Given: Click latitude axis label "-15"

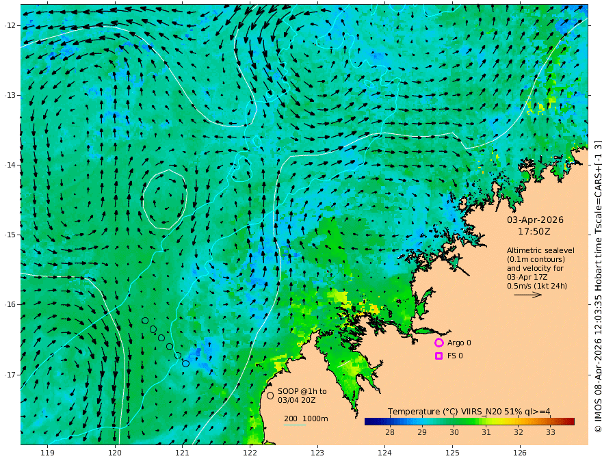Looking at the screenshot, I should [10, 235].
